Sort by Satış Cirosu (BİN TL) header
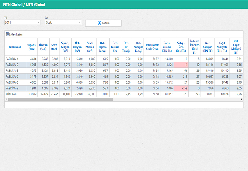248x171 pixels. pyautogui.click(x=166, y=46)
